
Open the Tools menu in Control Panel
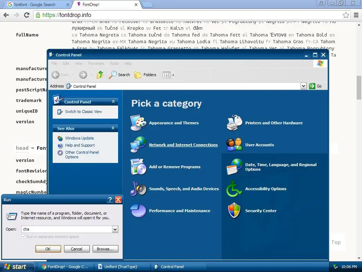[114, 63]
